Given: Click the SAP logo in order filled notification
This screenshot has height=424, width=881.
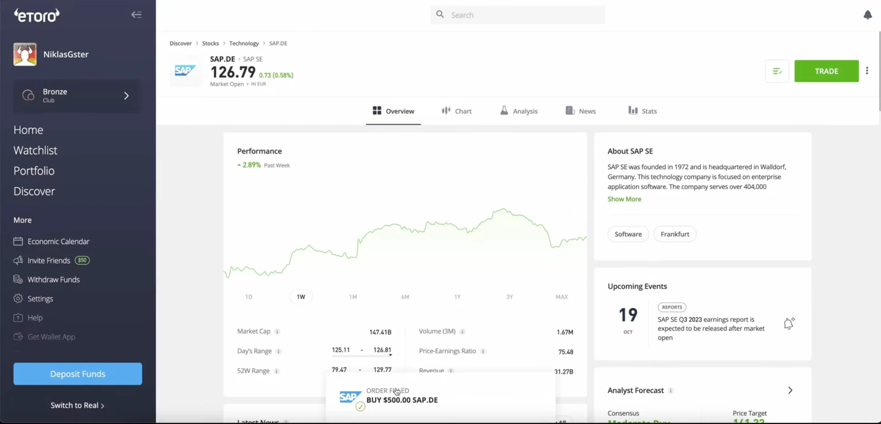Looking at the screenshot, I should click(350, 397).
